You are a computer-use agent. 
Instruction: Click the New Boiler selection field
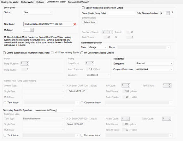click(48, 24)
